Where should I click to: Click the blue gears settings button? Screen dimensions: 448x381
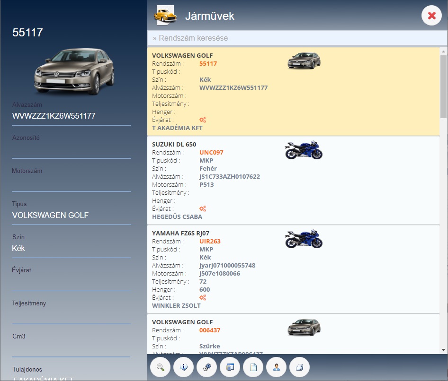(x=206, y=367)
